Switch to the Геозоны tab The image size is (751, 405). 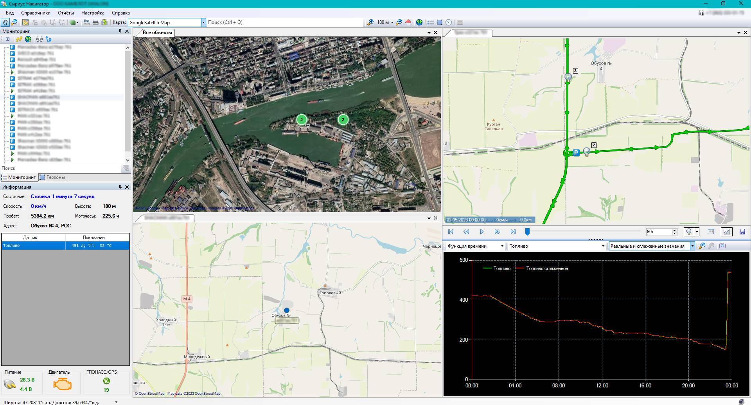click(55, 177)
